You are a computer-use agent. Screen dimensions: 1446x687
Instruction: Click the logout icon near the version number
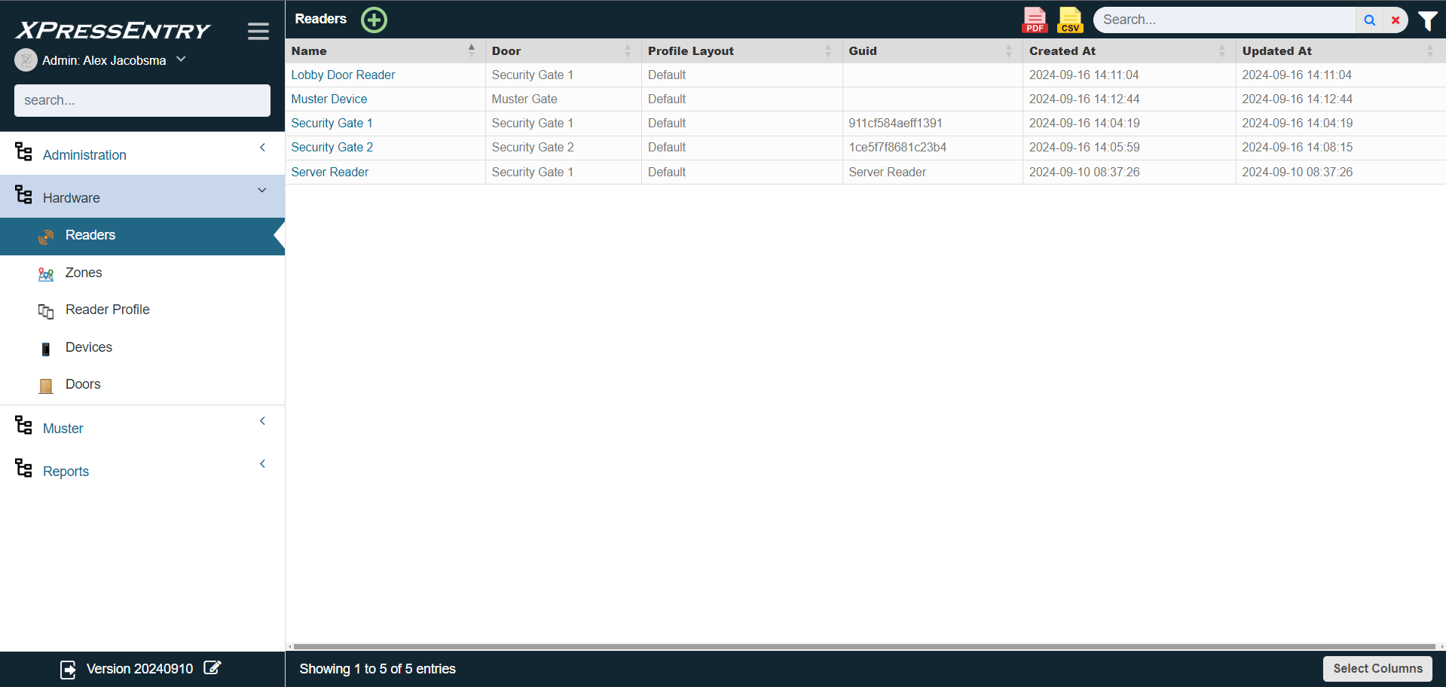(x=68, y=669)
